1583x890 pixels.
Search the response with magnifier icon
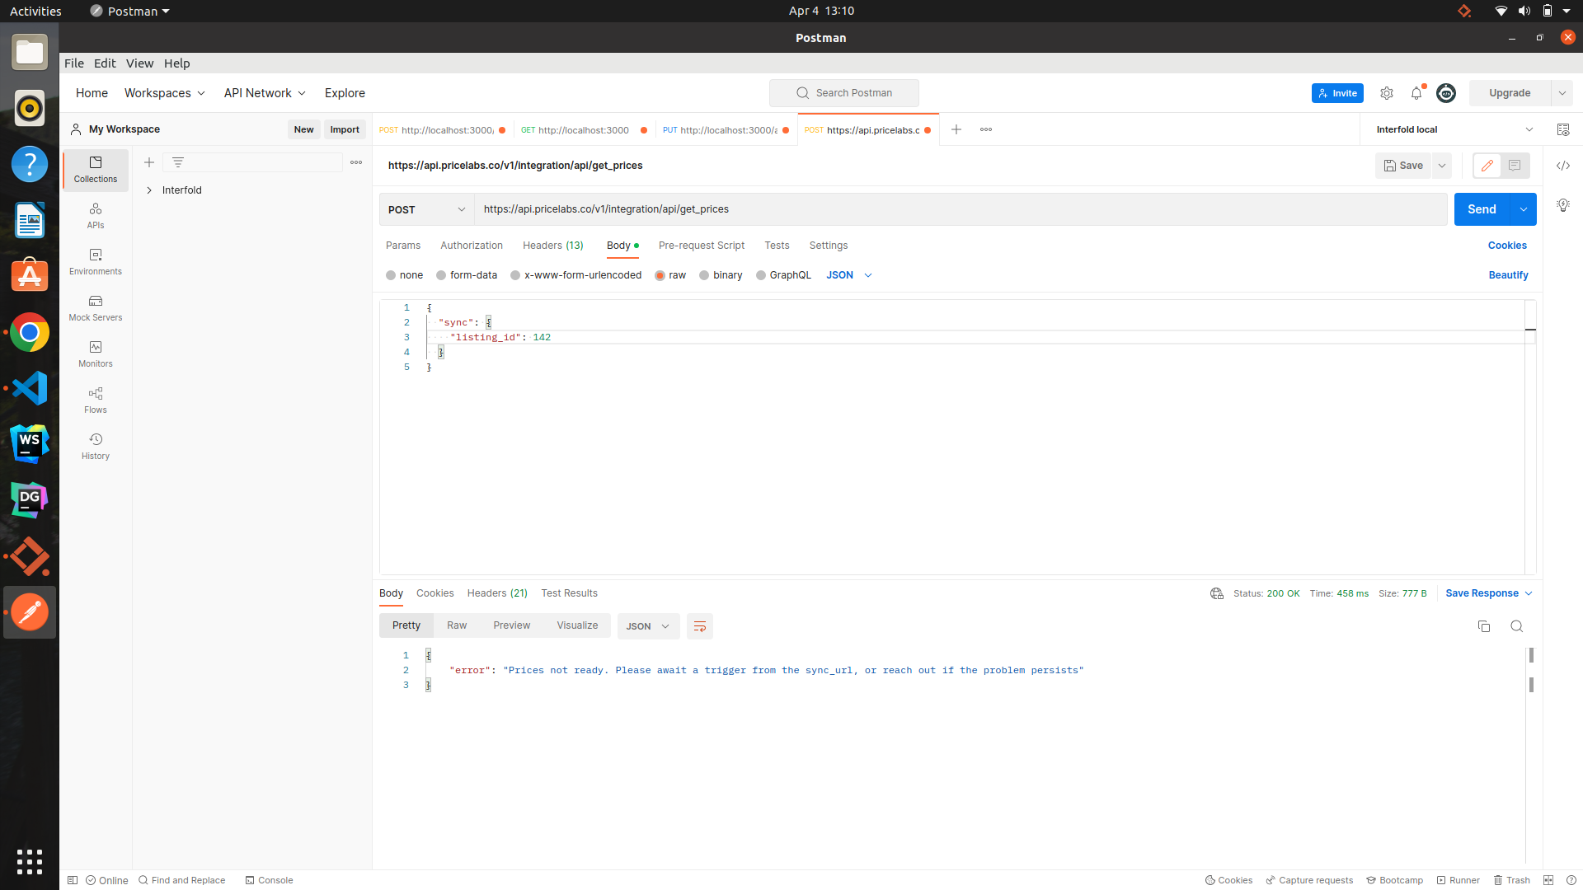[1516, 626]
